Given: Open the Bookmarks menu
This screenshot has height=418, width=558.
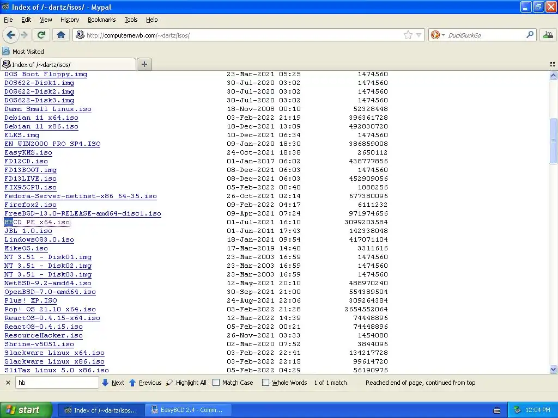Looking at the screenshot, I should (x=102, y=20).
